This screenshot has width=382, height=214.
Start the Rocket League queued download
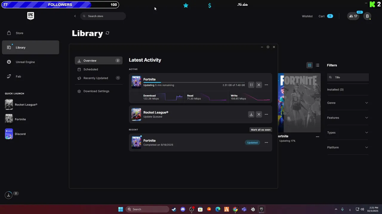point(251,114)
